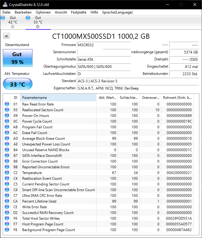
Task: Sort by the ID column header
Action: coord(16,98)
